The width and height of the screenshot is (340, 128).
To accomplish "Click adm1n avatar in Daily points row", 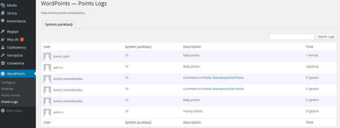I will click(47, 68).
